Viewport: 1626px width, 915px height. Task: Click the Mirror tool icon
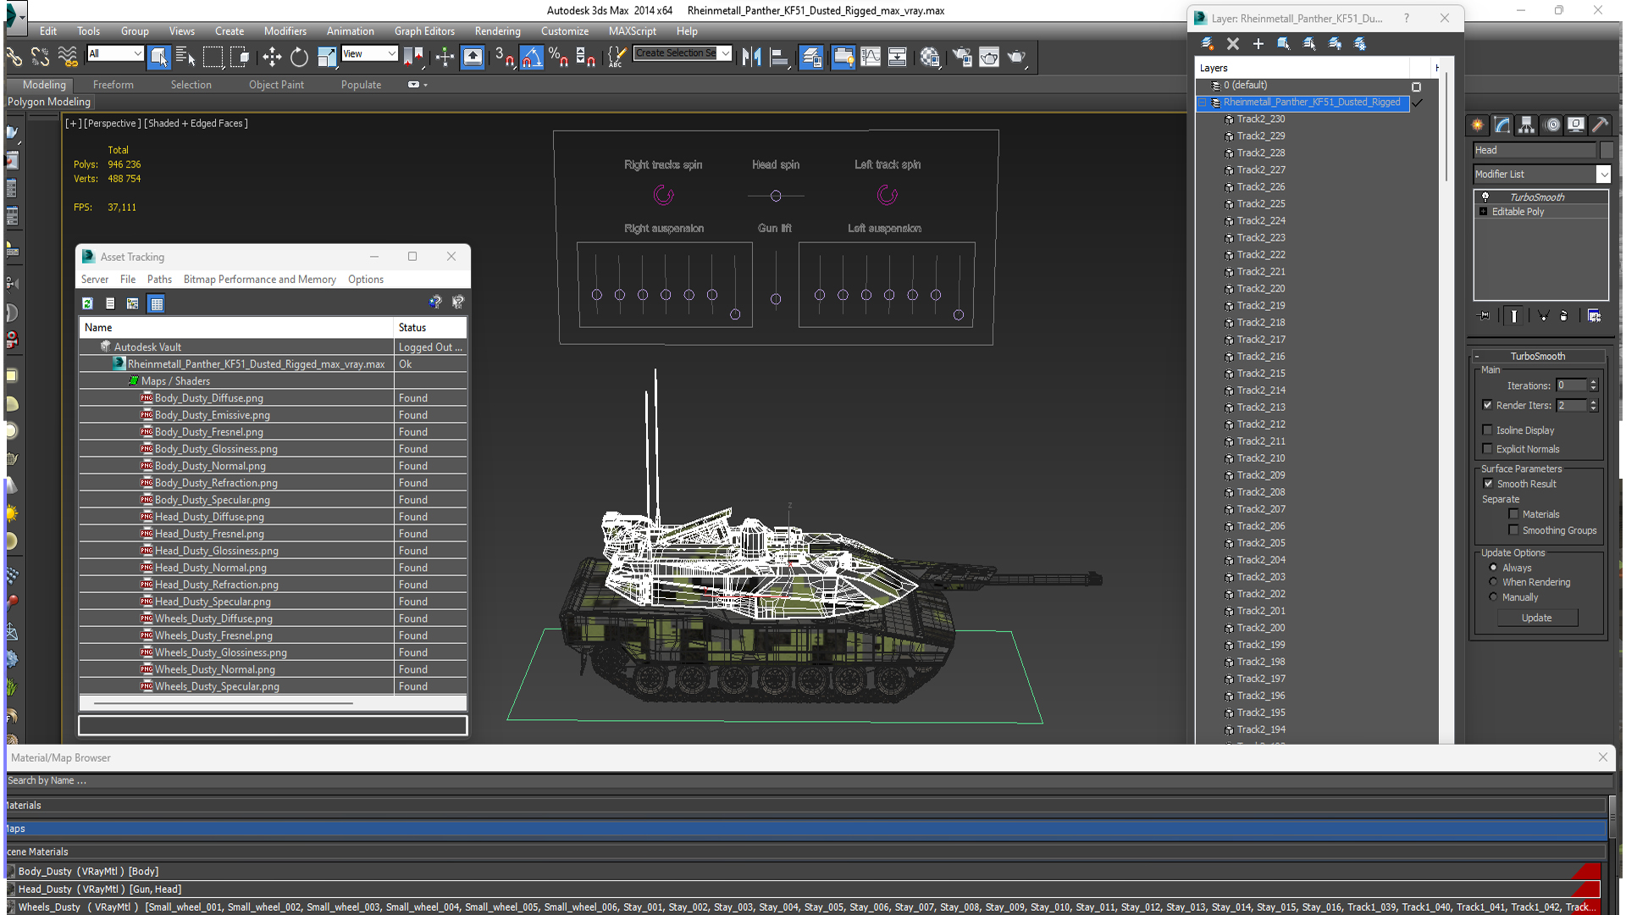point(751,57)
